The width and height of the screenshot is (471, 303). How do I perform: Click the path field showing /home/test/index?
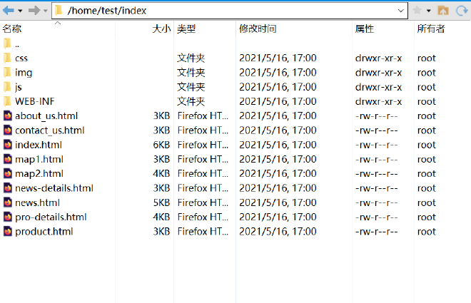(230, 11)
